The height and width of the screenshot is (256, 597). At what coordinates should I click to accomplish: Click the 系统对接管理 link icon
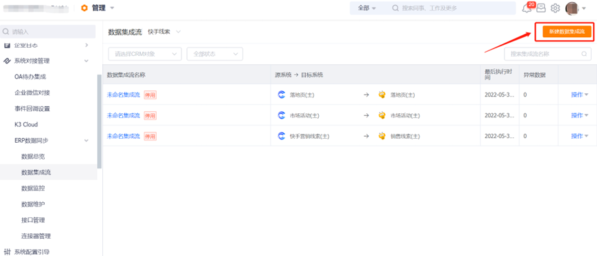(x=7, y=61)
